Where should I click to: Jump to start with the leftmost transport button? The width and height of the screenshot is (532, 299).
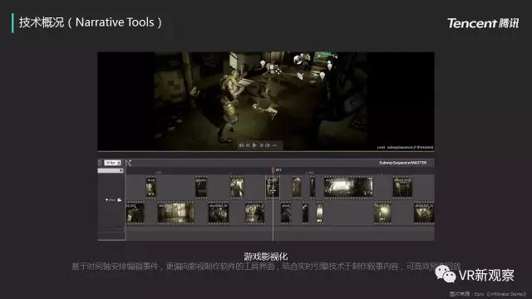click(x=241, y=145)
